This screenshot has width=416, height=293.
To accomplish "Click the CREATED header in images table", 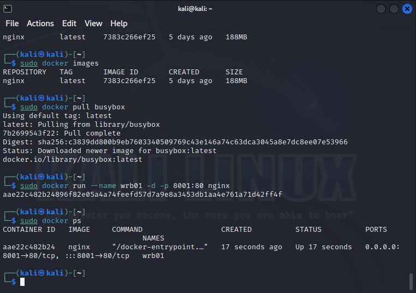I will [184, 72].
